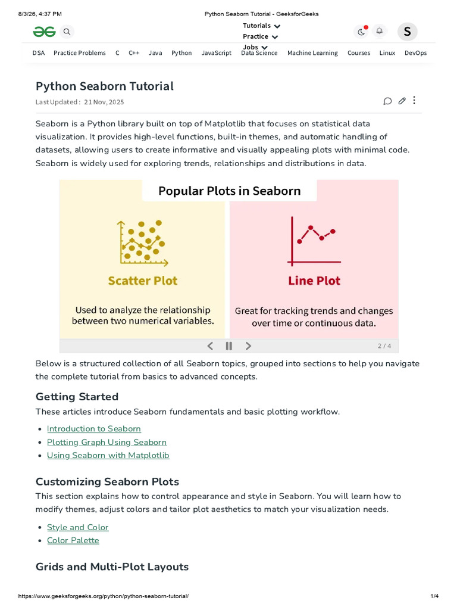Screen dimensions: 457x610
Task: Open the notifications bell icon
Action: pos(379,31)
